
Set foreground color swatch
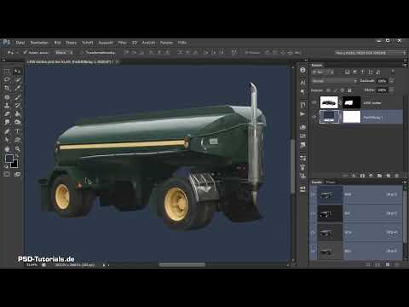[x=9, y=159]
